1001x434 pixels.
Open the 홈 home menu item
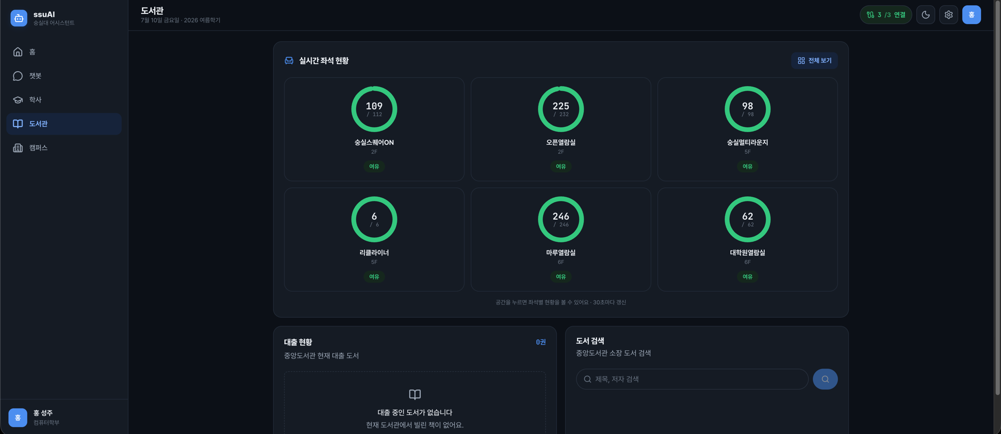pyautogui.click(x=64, y=52)
